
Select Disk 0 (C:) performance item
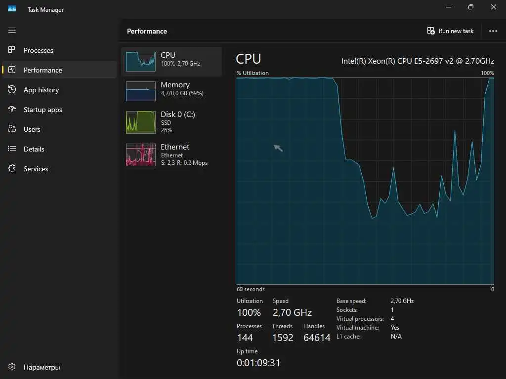[x=171, y=122]
